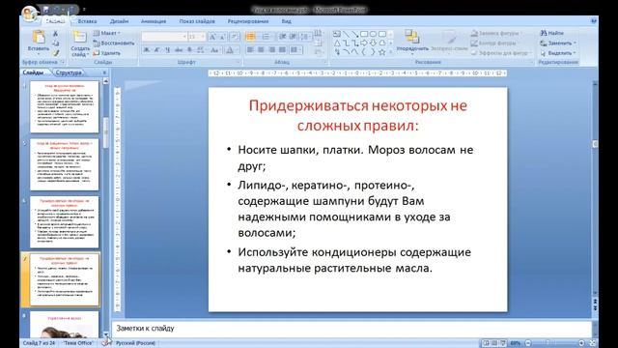Open the Layout (Макет) dropdown
Viewport: 618px width, 348px height.
pos(107,33)
